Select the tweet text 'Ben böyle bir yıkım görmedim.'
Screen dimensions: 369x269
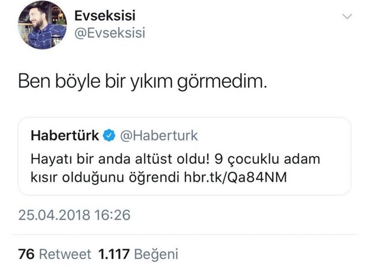142,81
